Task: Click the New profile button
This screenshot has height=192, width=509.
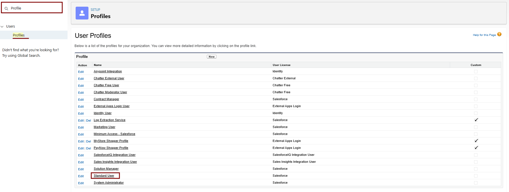Action: (212, 57)
